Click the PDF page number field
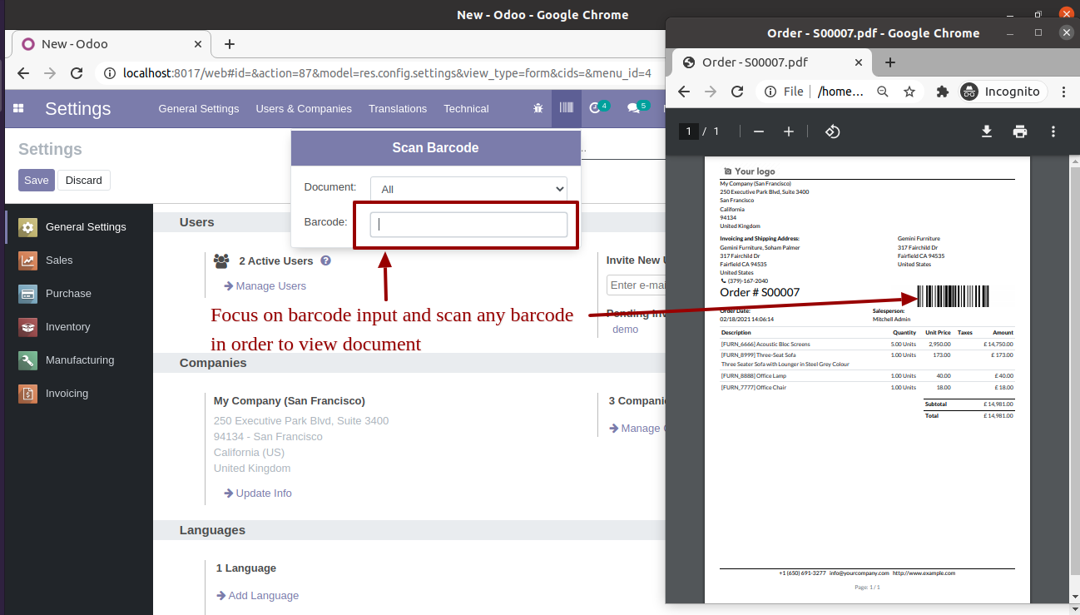The width and height of the screenshot is (1080, 615). 688,131
